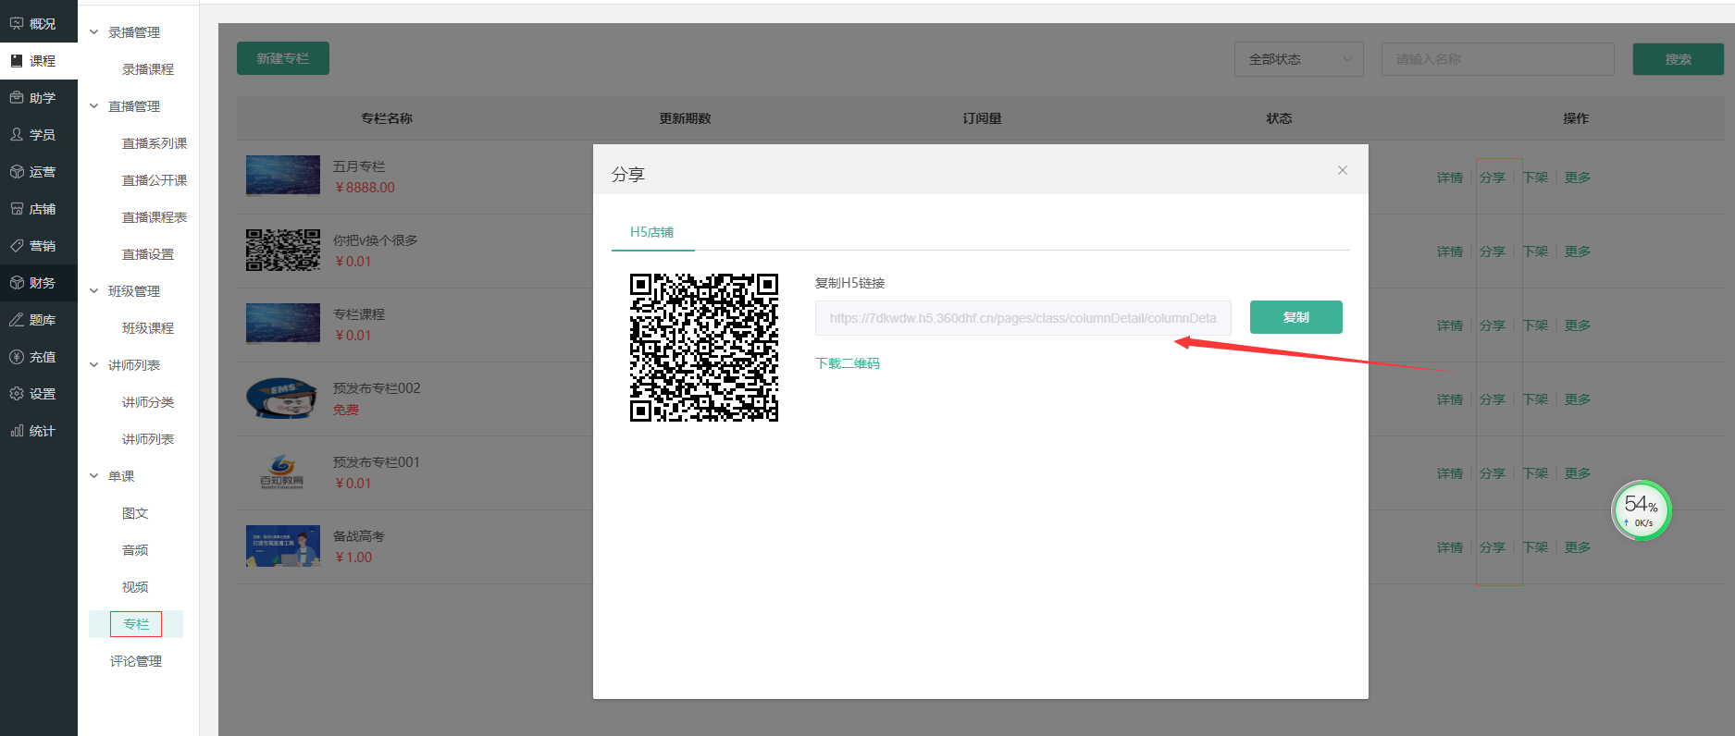Open the 财务 finance sidebar icon

(x=17, y=282)
